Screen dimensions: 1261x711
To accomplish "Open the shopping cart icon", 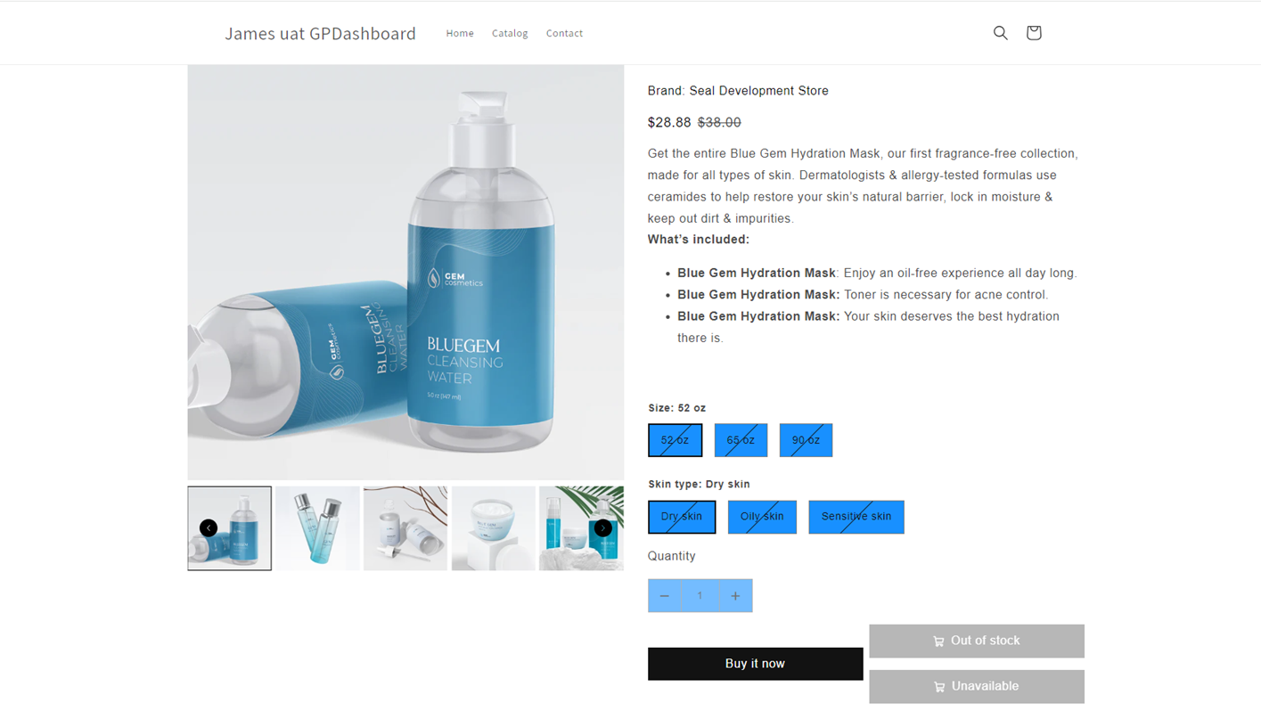I will (x=1034, y=33).
